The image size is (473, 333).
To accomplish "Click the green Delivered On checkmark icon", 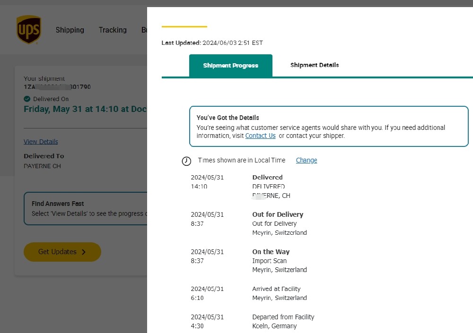I will click(27, 99).
